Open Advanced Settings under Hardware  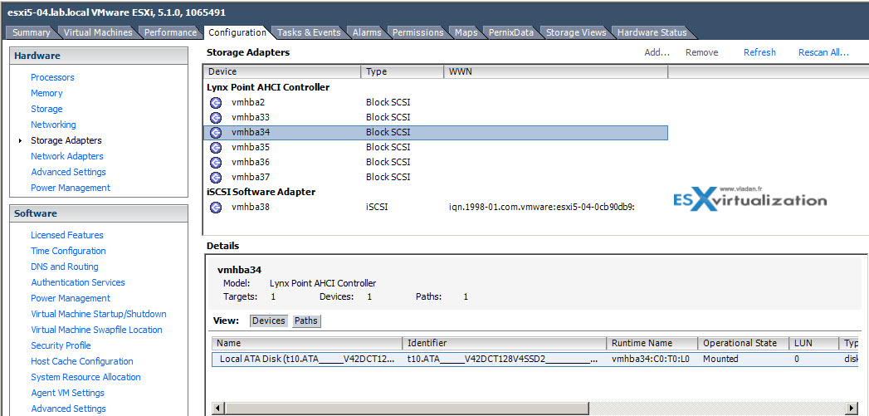(x=68, y=172)
